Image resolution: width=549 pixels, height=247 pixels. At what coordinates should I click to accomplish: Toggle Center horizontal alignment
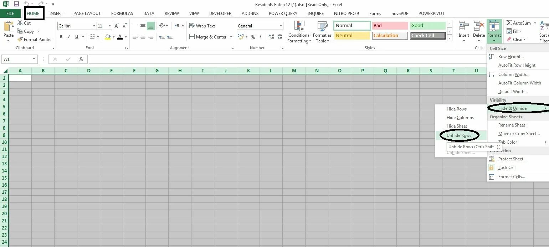tap(143, 37)
